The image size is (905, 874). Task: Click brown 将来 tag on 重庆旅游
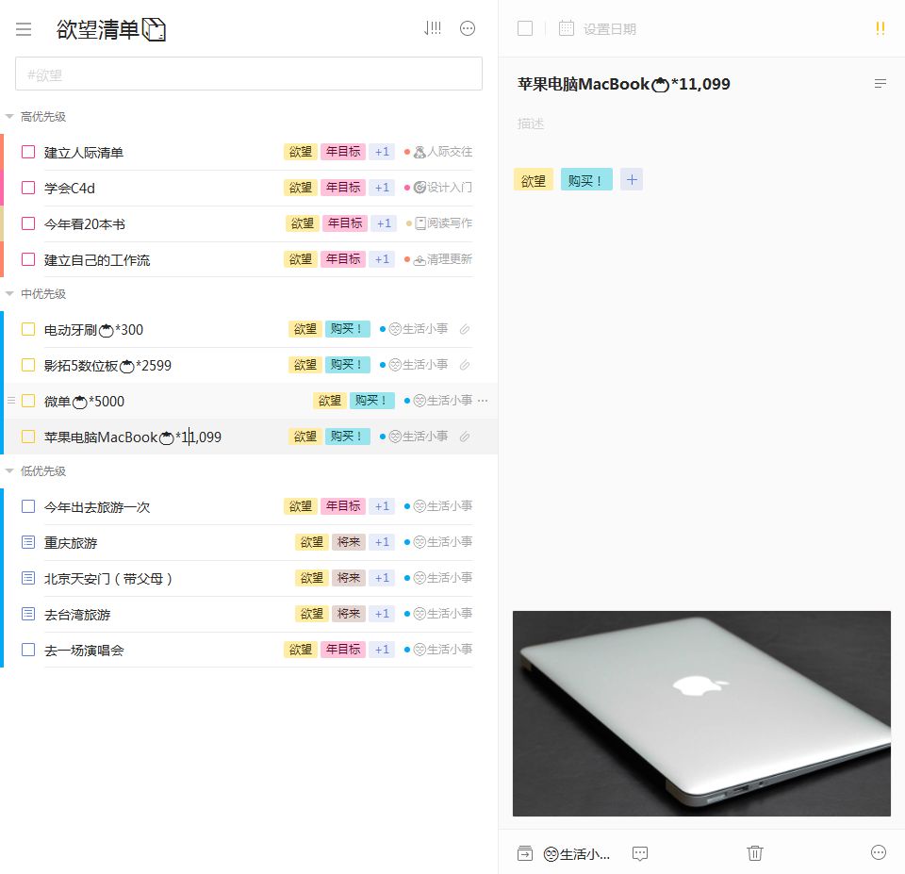(348, 542)
